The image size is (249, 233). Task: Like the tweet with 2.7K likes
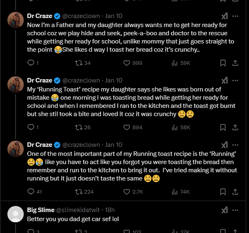(x=127, y=192)
